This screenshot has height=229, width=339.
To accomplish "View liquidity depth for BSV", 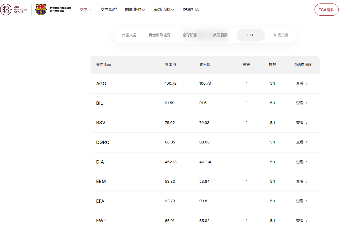I will coord(302,123).
